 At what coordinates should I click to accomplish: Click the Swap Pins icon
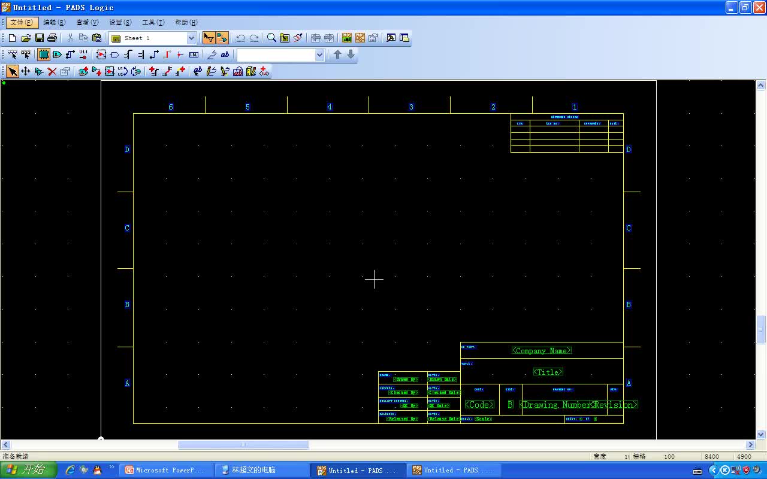click(136, 71)
